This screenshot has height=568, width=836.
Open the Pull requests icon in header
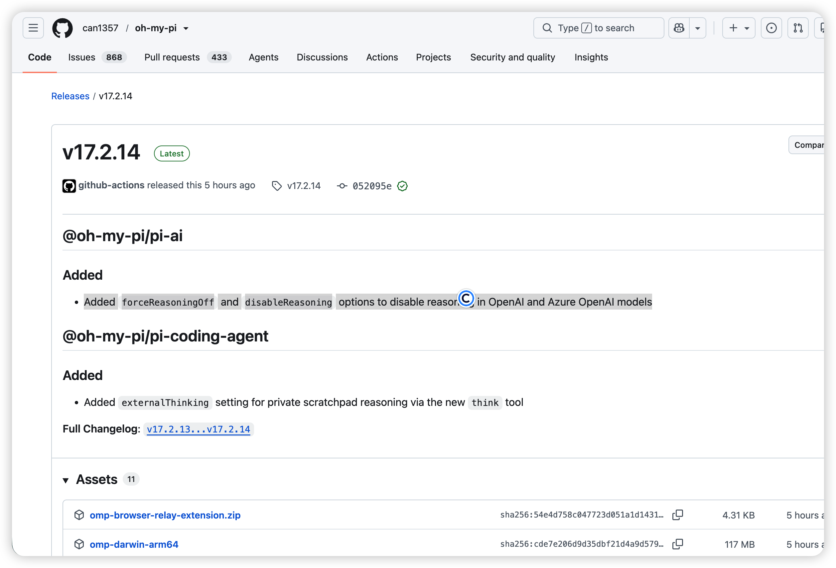798,28
